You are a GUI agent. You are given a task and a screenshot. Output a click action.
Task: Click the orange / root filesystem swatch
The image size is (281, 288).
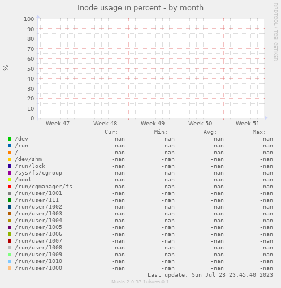[10, 153]
